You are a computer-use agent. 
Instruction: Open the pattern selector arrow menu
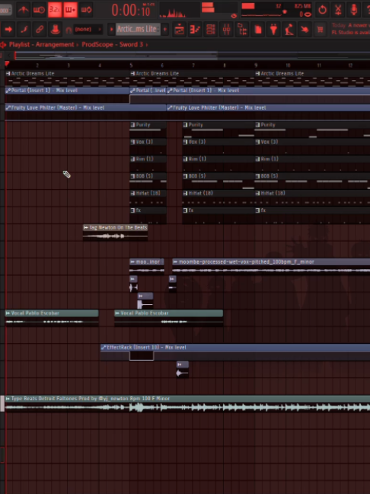point(111,30)
